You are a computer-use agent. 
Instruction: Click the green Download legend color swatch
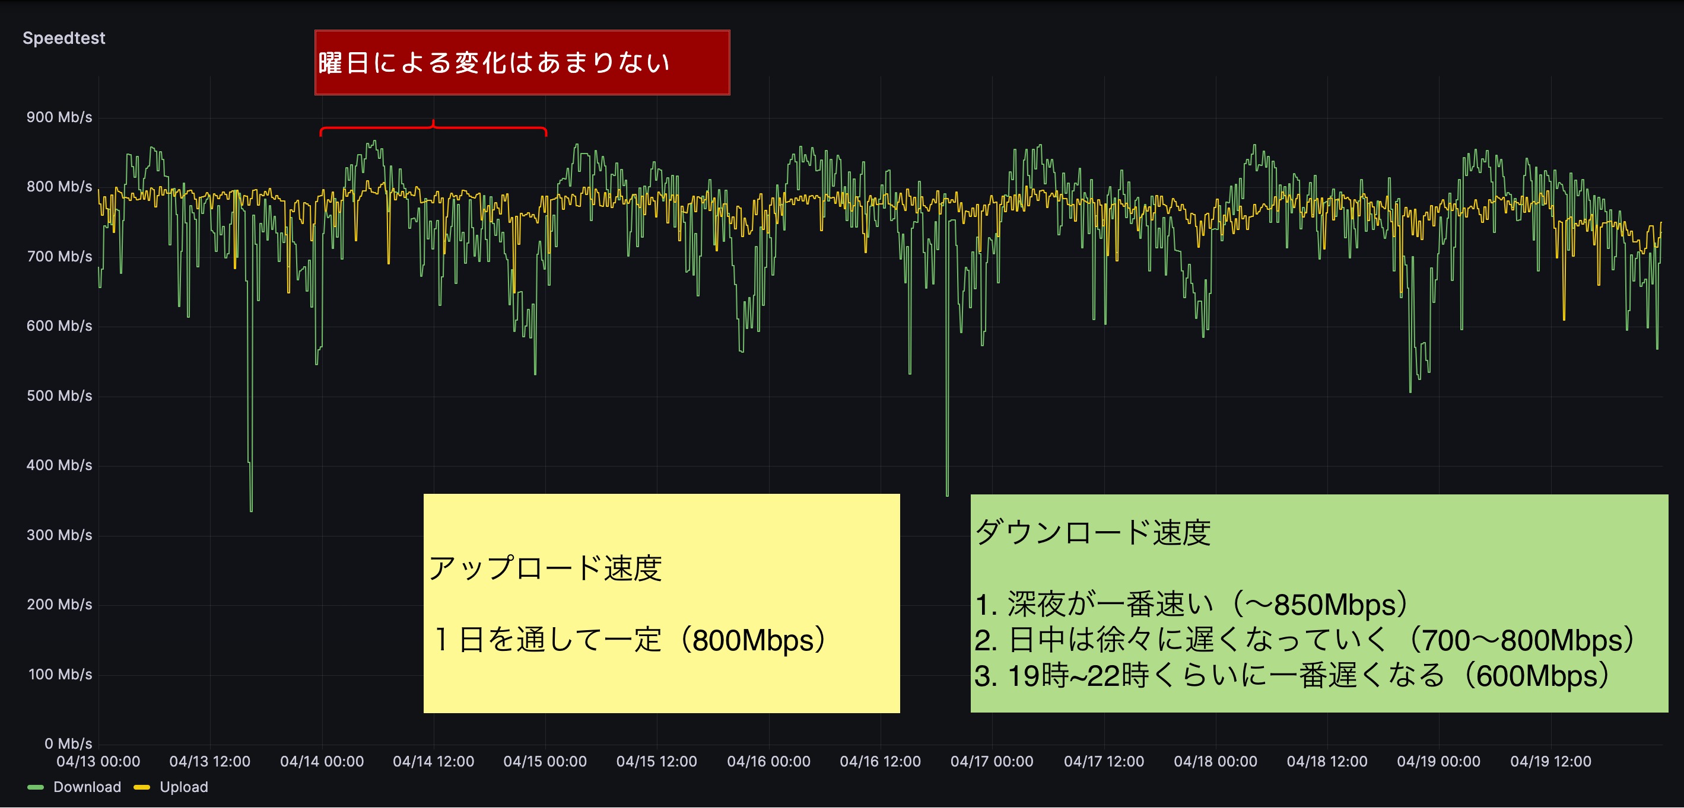coord(36,787)
